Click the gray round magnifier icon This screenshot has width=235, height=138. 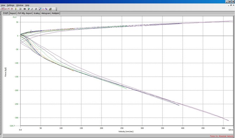tap(36, 9)
